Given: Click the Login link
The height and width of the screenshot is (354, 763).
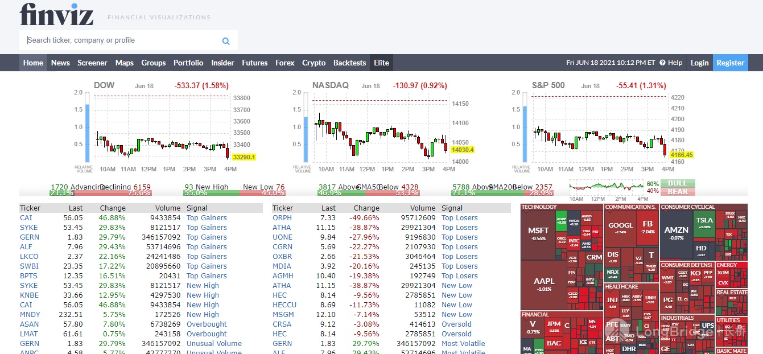Looking at the screenshot, I should click(x=699, y=63).
